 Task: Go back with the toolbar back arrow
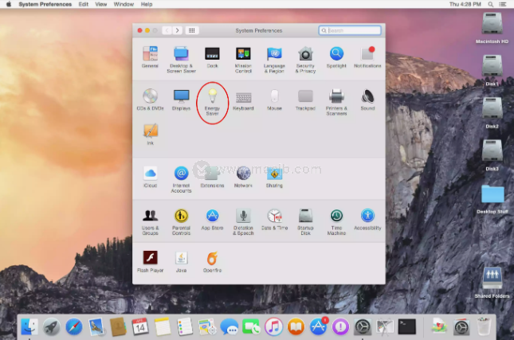coord(167,30)
